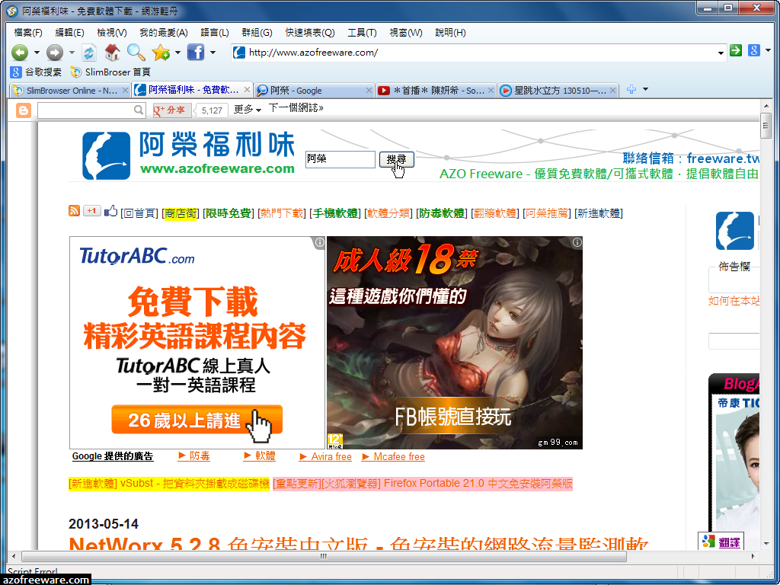Viewport: 780px width, 585px height.
Task: Open the Avira free ad link
Action: click(x=326, y=457)
